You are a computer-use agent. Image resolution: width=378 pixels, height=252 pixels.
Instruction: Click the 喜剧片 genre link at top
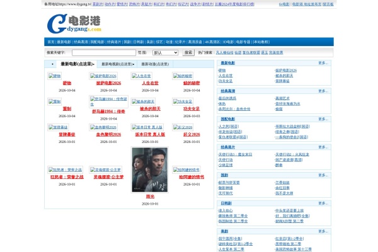(98, 4)
